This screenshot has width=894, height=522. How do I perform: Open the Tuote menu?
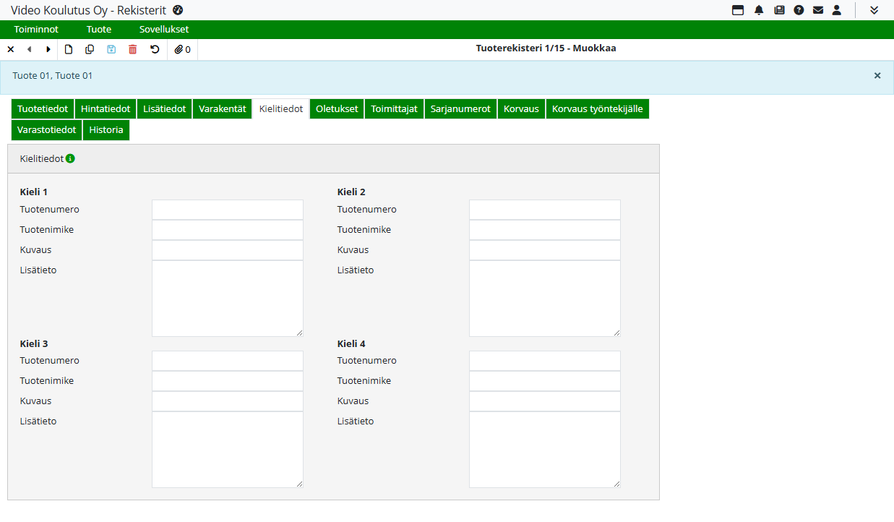(99, 30)
